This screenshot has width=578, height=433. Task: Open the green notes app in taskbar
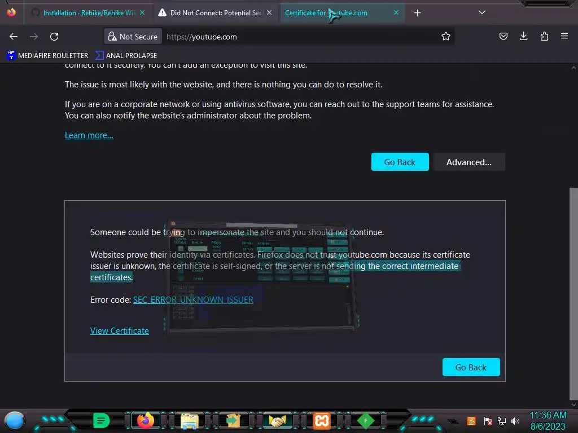(101, 421)
